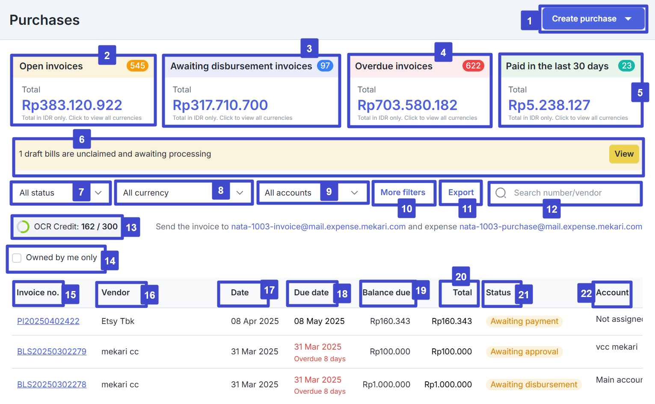Click the Rp703.580.182 overdue total amount
This screenshot has width=655, height=404.
click(x=407, y=105)
